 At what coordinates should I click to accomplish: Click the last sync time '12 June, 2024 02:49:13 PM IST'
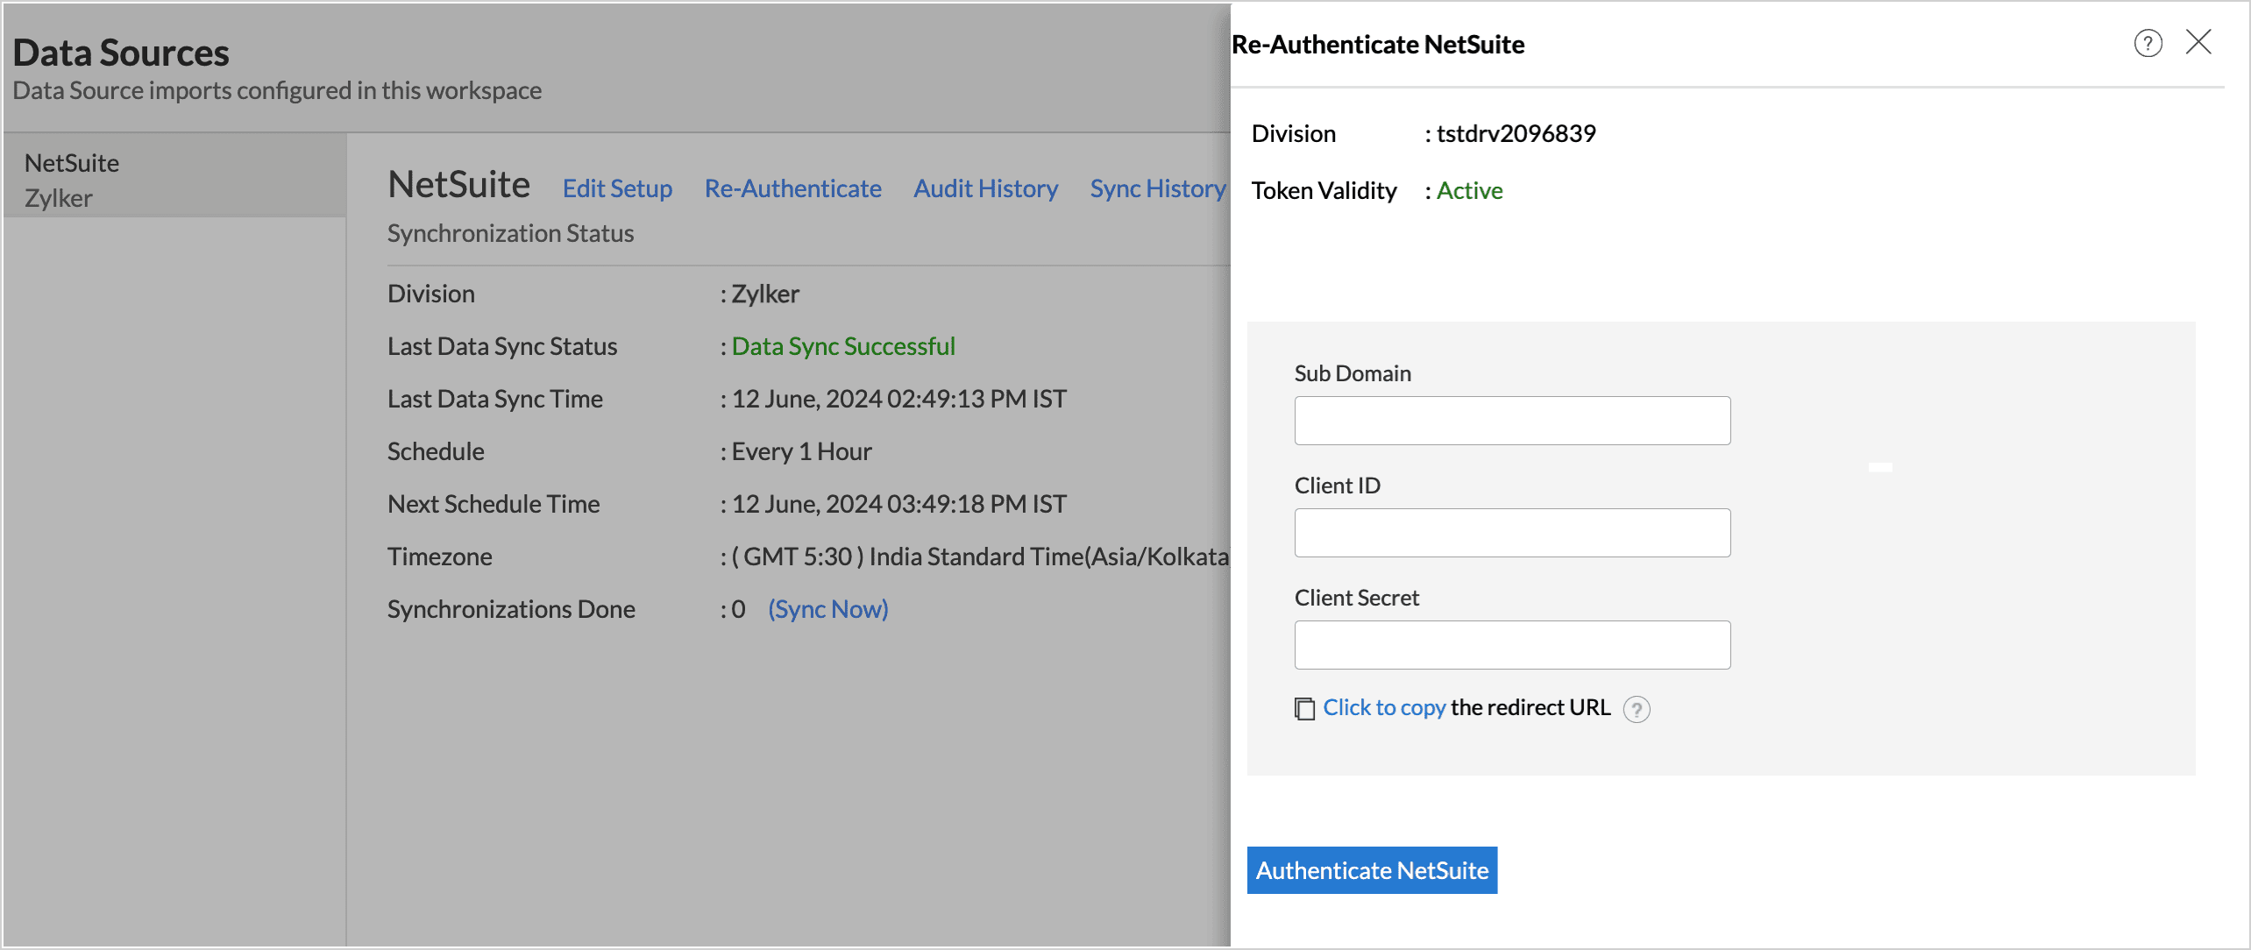tap(899, 399)
